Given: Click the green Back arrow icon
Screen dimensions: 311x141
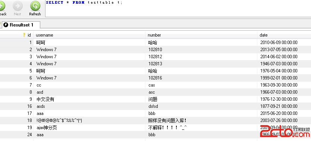Looking at the screenshot, I should pos(1,6).
